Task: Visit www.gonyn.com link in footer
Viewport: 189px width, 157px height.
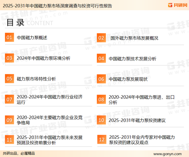Action: pyautogui.click(x=167, y=154)
